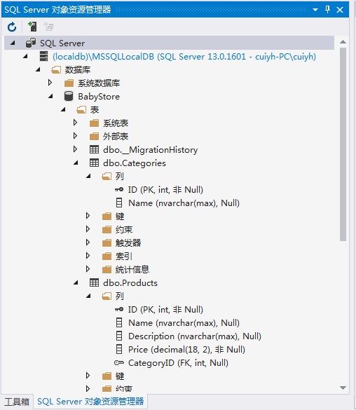356x410 pixels.
Task: Collapse the 数据库 node
Action: coord(38,70)
